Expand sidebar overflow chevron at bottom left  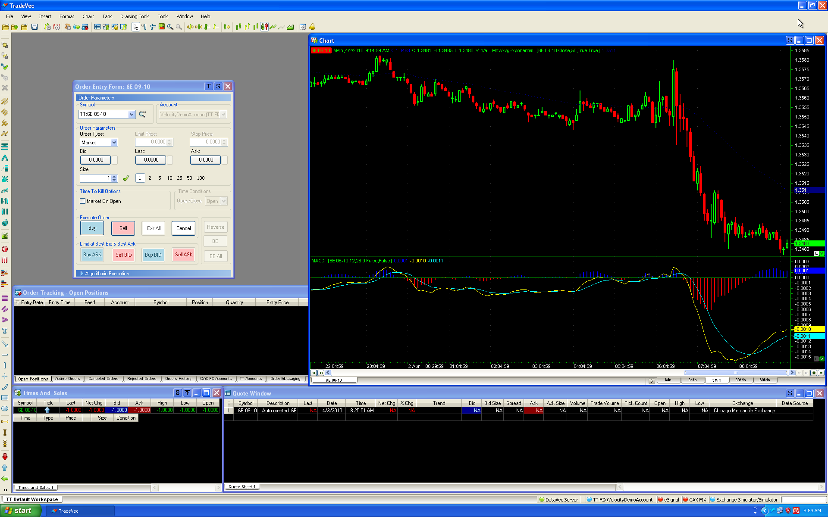[x=5, y=490]
